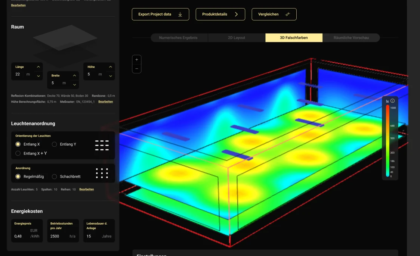Image resolution: width=420 pixels, height=256 pixels.
Task: Click Bearbeiten next to Meßraster
Action: point(105,102)
